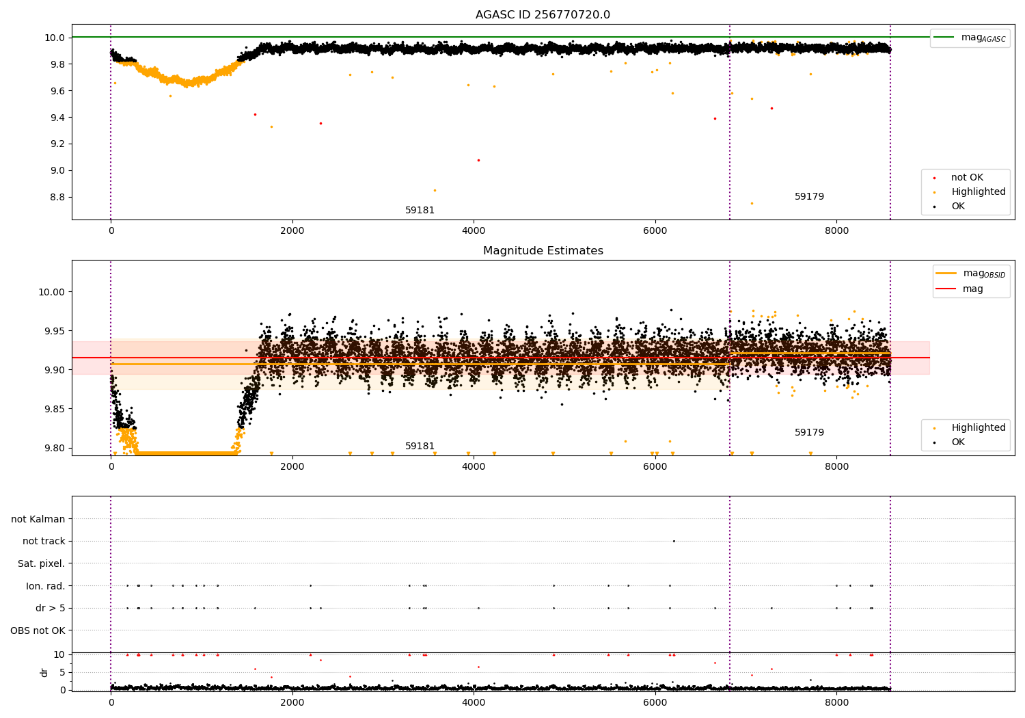The image size is (1025, 718).
Task: Click the orange mag OBSID legend line
Action: tap(946, 274)
